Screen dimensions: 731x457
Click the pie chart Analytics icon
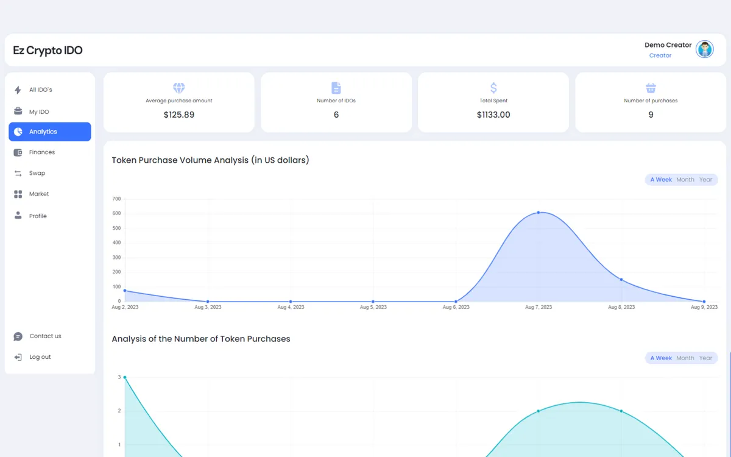click(x=18, y=132)
